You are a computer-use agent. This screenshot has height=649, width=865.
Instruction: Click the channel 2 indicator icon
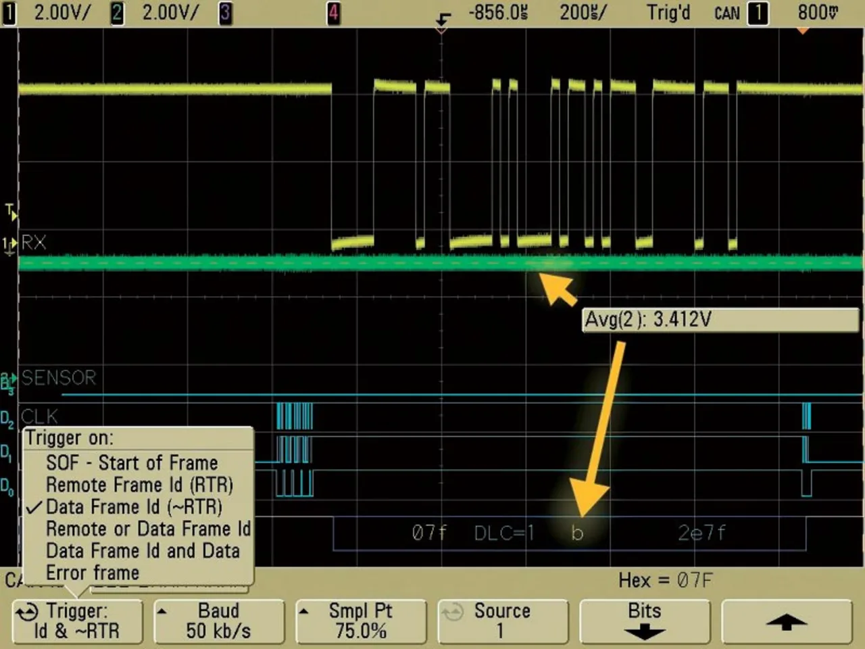click(117, 13)
